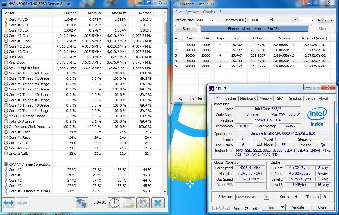Open the Graphs menu in LinX

(x=209, y=12)
